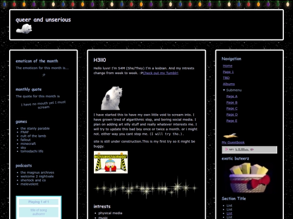Click 'fallout' in the games list
The image size is (293, 219).
(26, 140)
